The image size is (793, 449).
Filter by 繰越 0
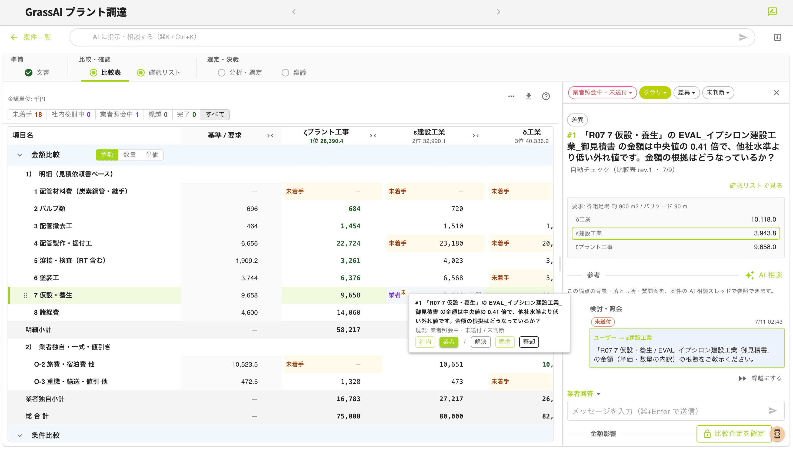coord(158,114)
